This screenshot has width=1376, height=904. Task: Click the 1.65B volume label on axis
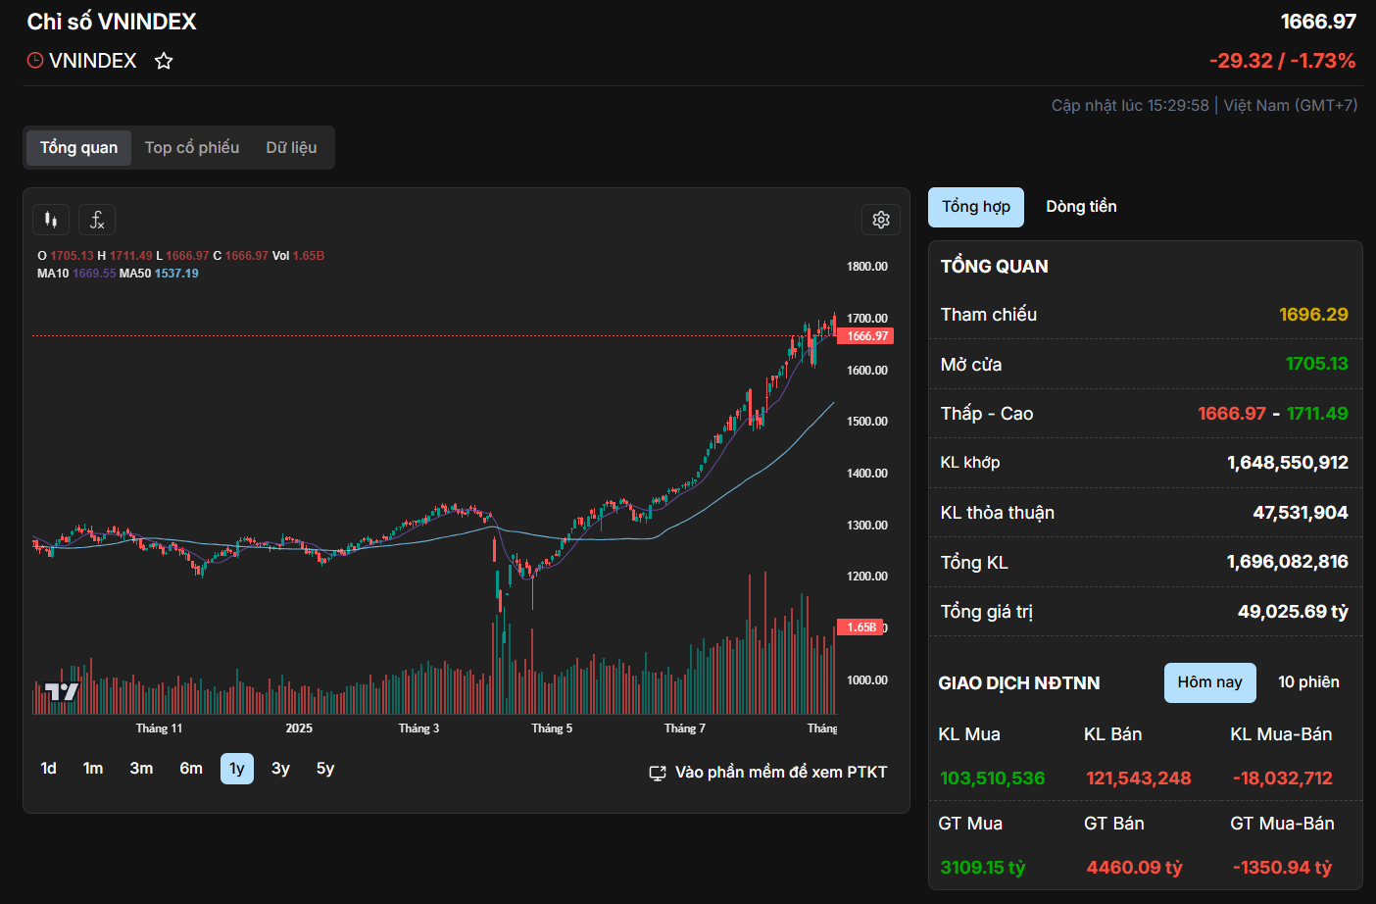tap(860, 628)
